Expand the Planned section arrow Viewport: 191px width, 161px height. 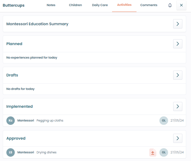coord(178,44)
